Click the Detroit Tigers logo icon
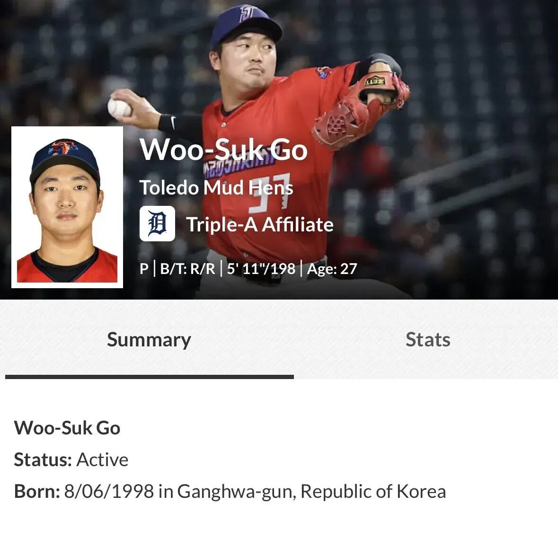Viewport: 558px width, 548px height. click(157, 223)
